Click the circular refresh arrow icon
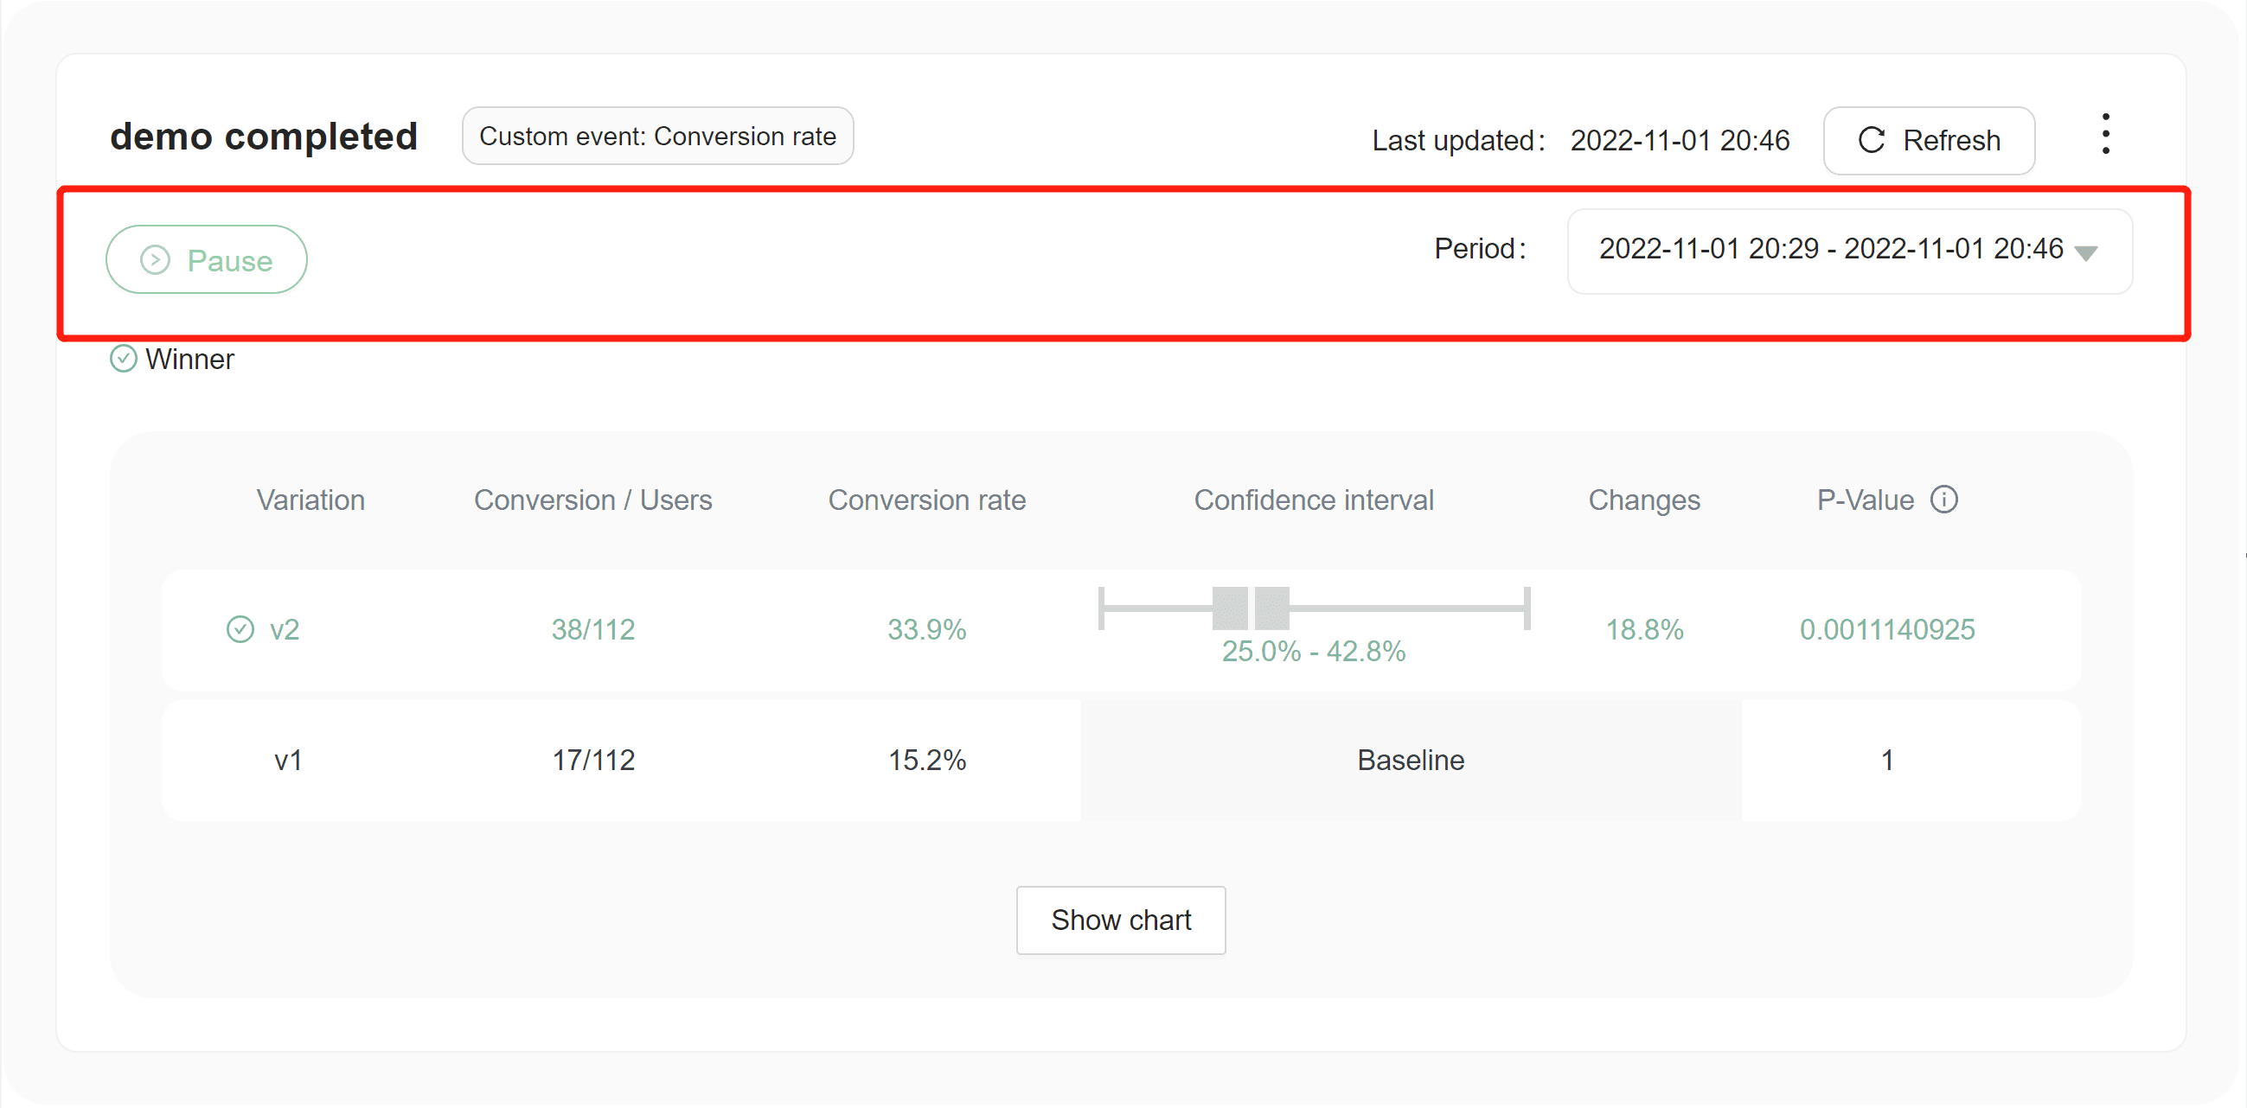This screenshot has height=1108, width=2247. tap(1871, 140)
